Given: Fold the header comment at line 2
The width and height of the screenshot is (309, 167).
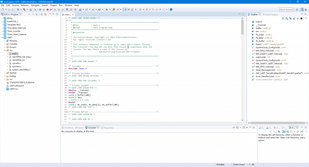Looking at the screenshot, I should 67,20.
